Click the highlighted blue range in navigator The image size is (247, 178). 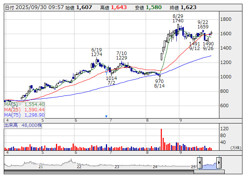click(x=209, y=166)
